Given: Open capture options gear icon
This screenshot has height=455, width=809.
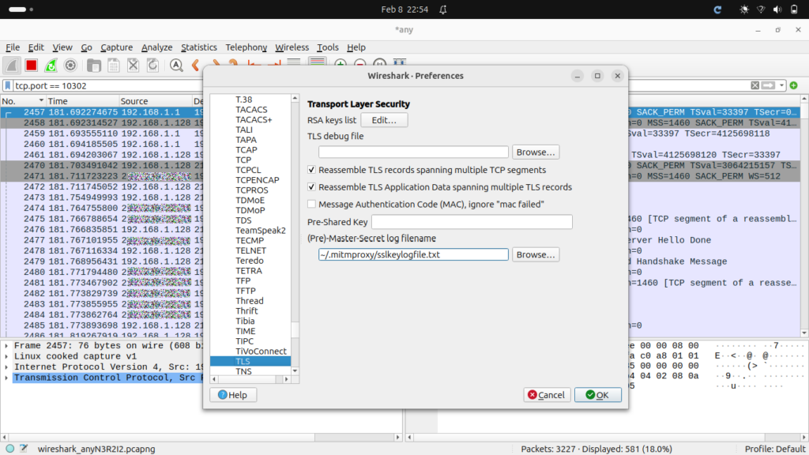Looking at the screenshot, I should (x=70, y=66).
